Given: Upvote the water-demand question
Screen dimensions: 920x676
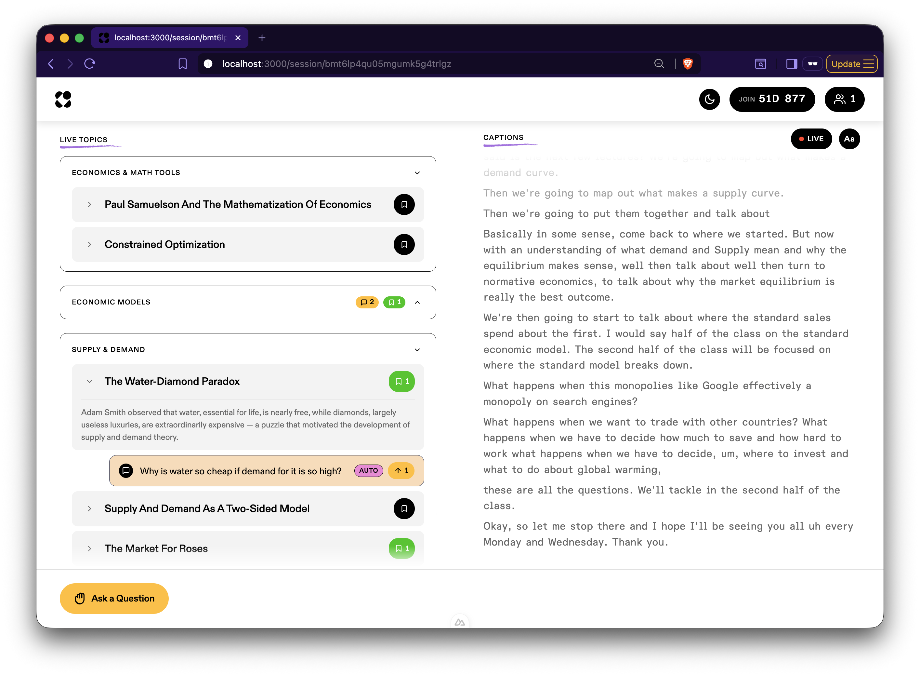Looking at the screenshot, I should 400,471.
